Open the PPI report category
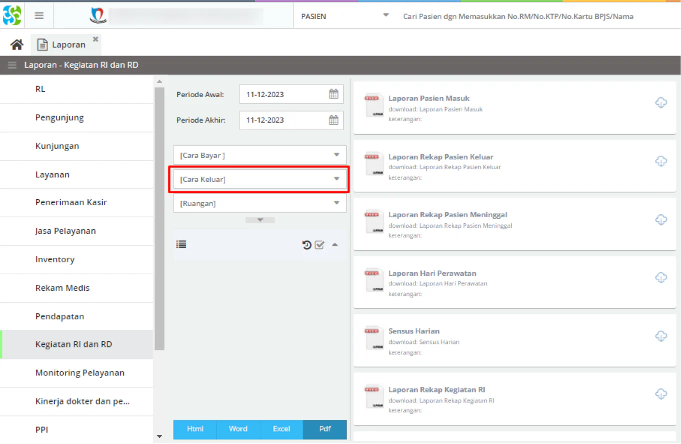The width and height of the screenshot is (681, 444). (x=77, y=430)
